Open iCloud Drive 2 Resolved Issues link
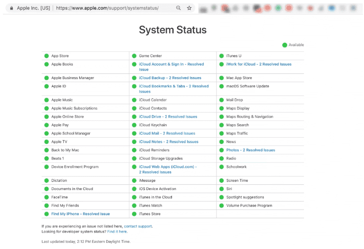Viewport: 364px width, 249px height. (168, 117)
